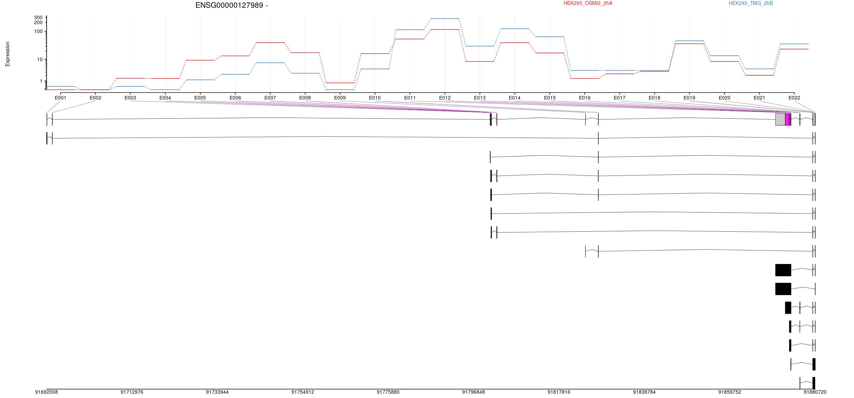
Task: Click exon label E011
Action: pos(410,98)
